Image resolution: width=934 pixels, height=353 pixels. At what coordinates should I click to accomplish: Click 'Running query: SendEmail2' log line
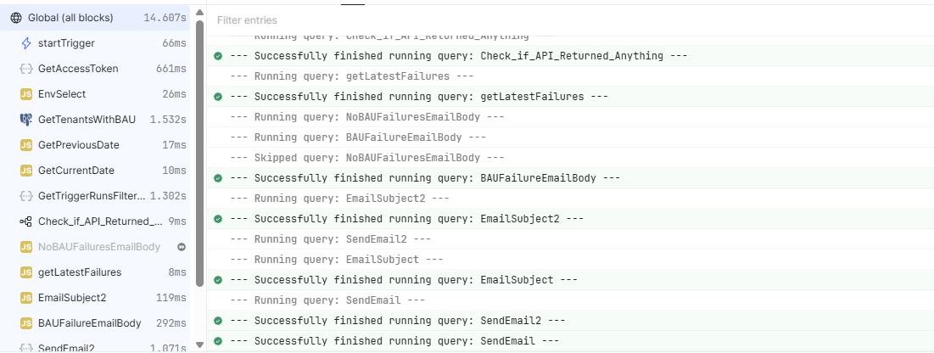(x=570, y=239)
